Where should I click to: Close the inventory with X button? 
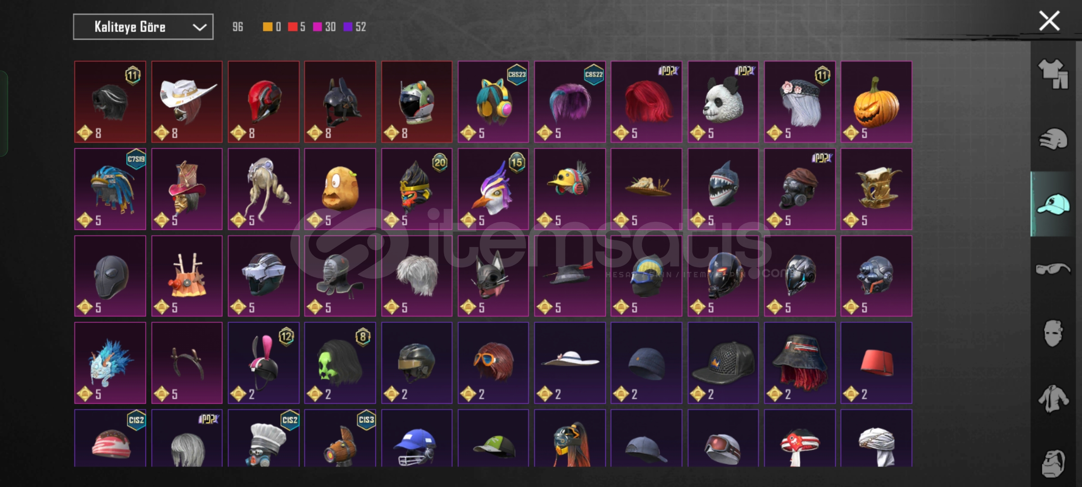(x=1050, y=21)
